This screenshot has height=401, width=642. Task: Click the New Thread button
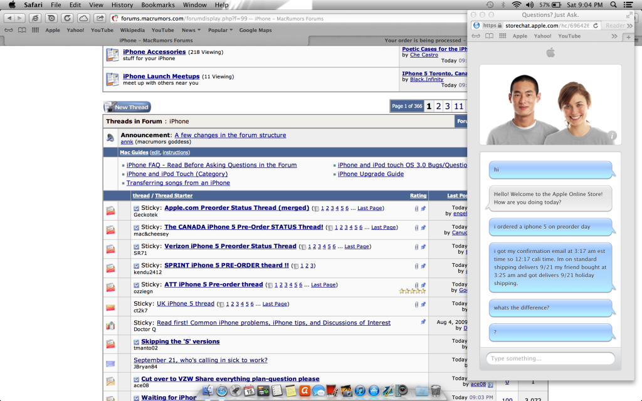click(127, 107)
